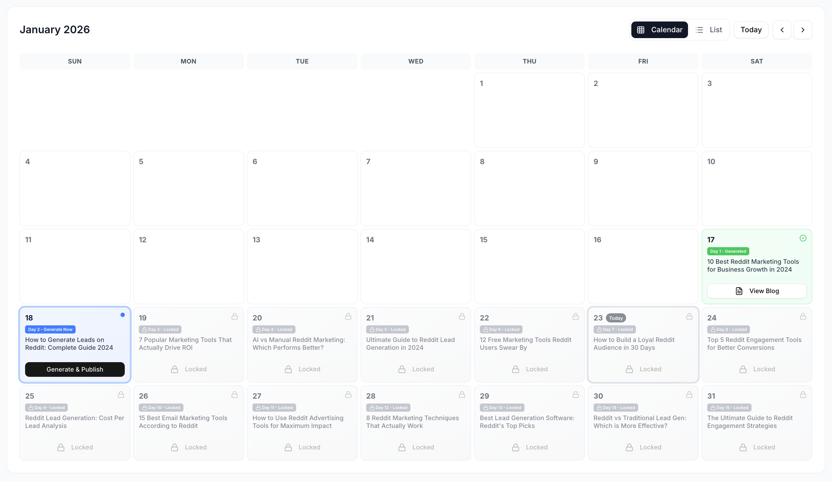Click Generate & Publish for Day 2
Screen dimensions: 832x482
75,369
